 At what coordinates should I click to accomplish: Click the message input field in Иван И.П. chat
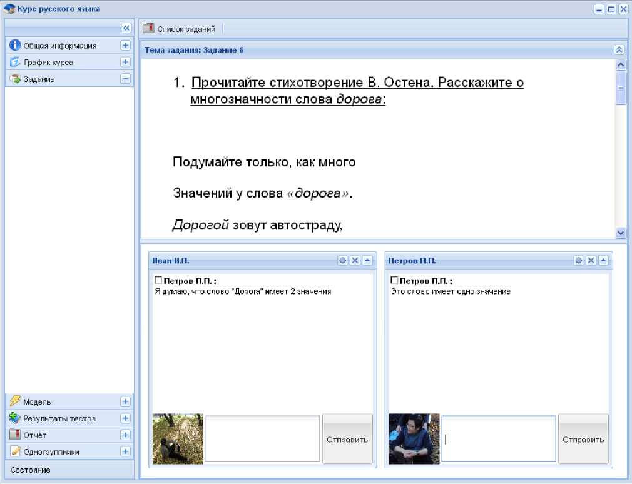coord(263,438)
